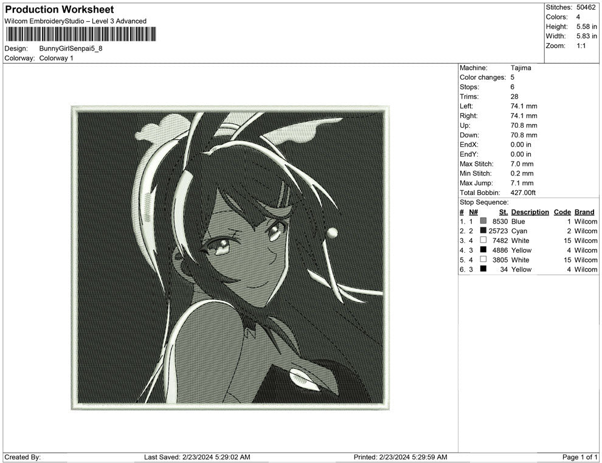Click the machine value 'Tajima'
602x463 pixels.
coord(521,68)
